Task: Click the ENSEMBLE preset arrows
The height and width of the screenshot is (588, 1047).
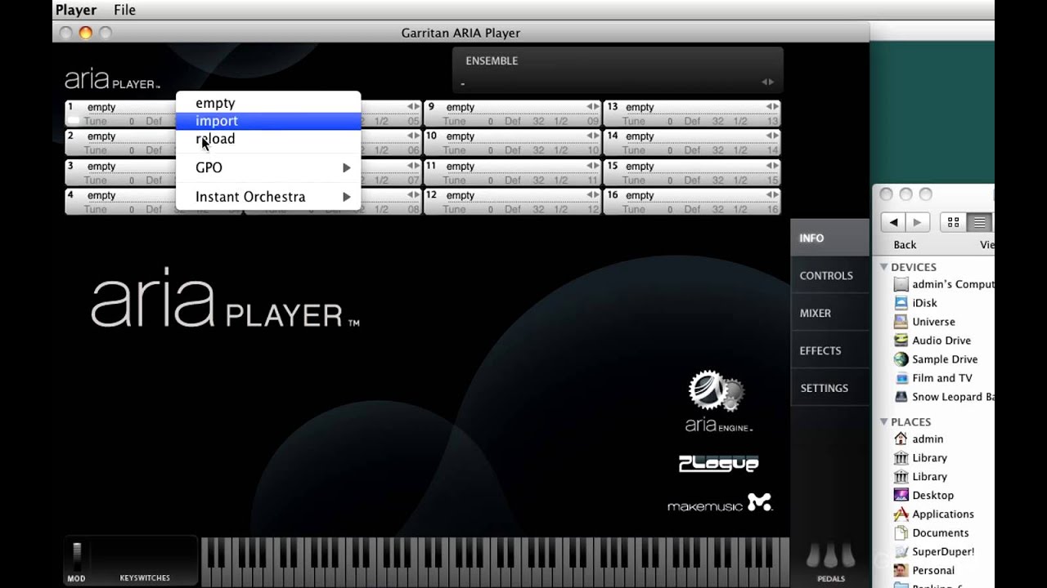Action: 767,82
